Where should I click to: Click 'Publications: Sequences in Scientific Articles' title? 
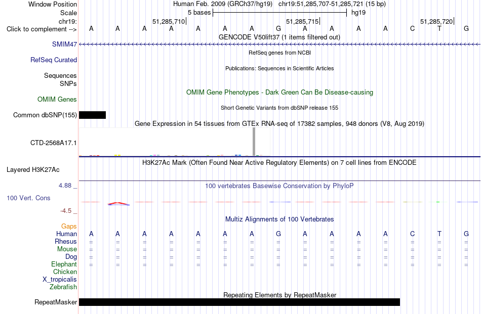click(x=279, y=68)
